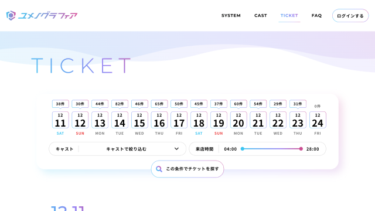Select date 12/24 Friday
Screen dimensions: 375x211
pyautogui.click(x=318, y=120)
